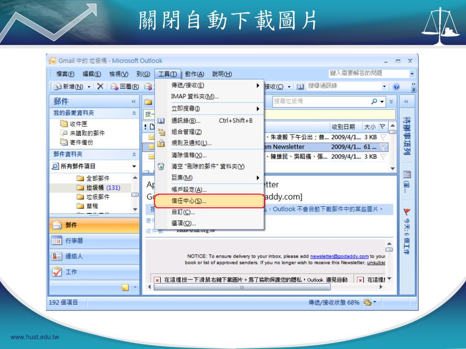Open the search options dropdown beside magnifier
The width and height of the screenshot is (466, 349).
tap(382, 101)
